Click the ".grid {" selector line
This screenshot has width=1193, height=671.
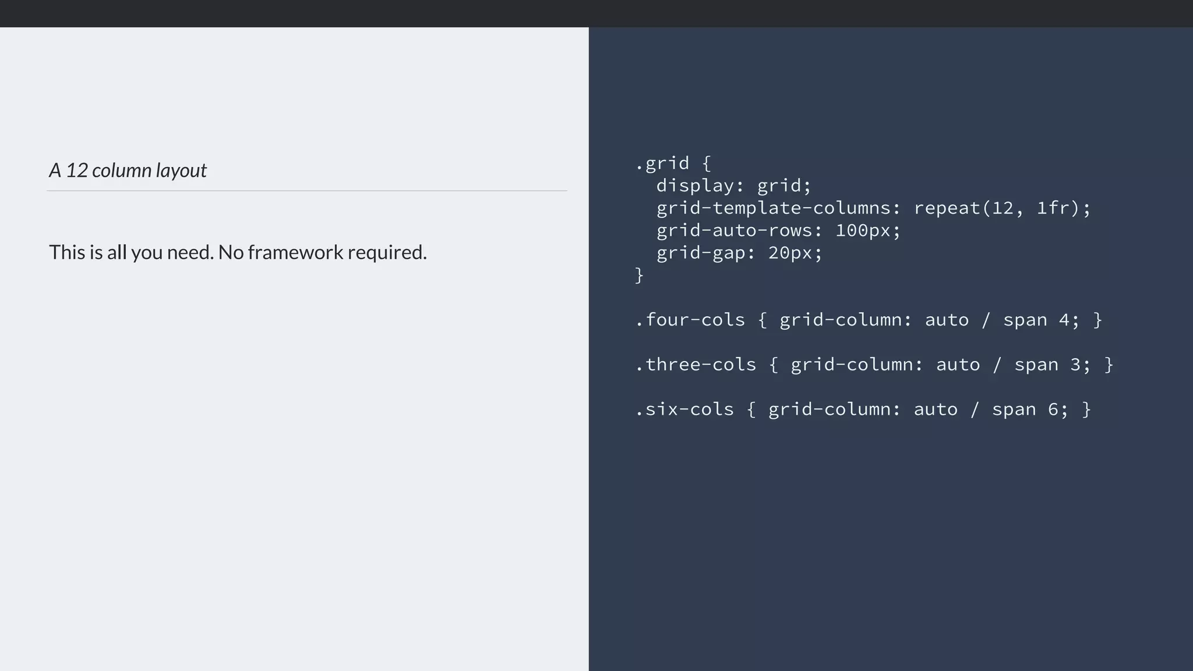pyautogui.click(x=673, y=163)
